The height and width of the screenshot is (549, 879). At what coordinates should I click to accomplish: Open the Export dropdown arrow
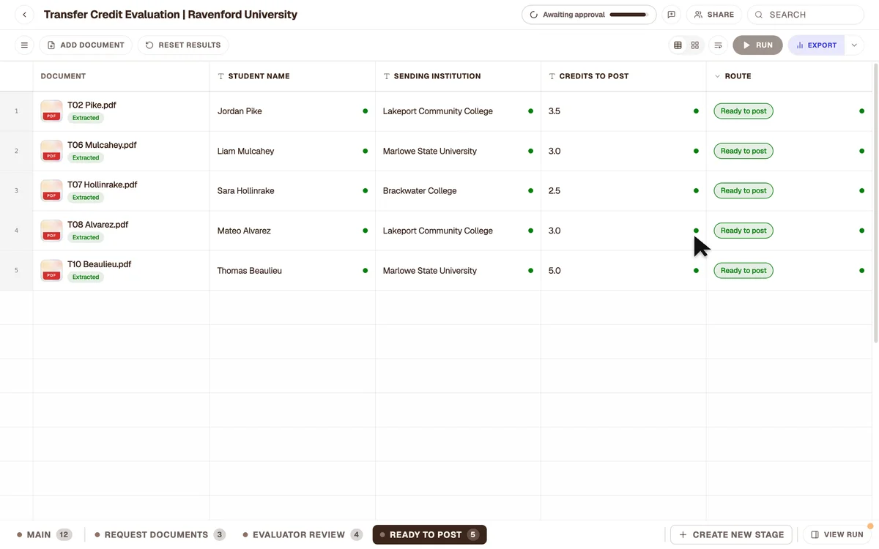point(854,45)
